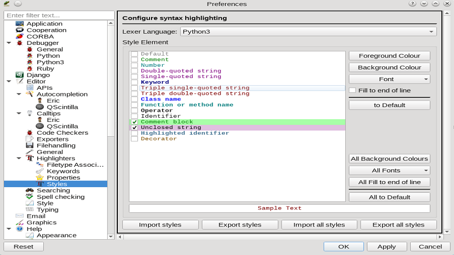
Task: Select the CORBA icon in sidebar
Action: [x=19, y=37]
